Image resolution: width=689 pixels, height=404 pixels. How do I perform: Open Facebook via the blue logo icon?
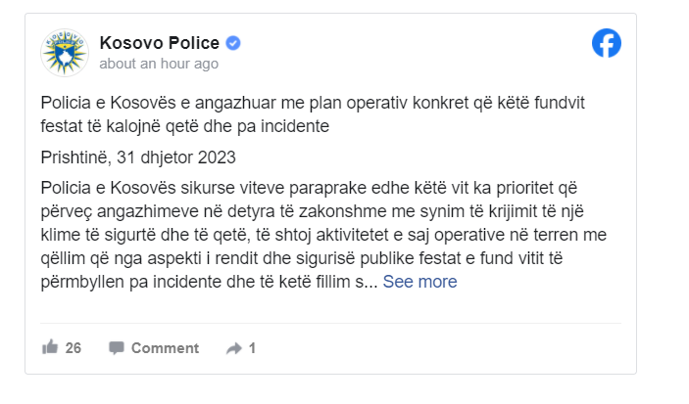pos(607,43)
